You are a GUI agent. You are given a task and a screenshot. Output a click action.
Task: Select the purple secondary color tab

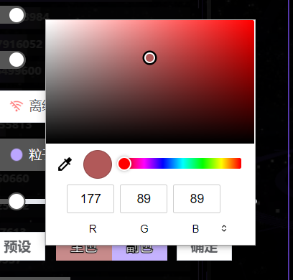click(x=139, y=253)
